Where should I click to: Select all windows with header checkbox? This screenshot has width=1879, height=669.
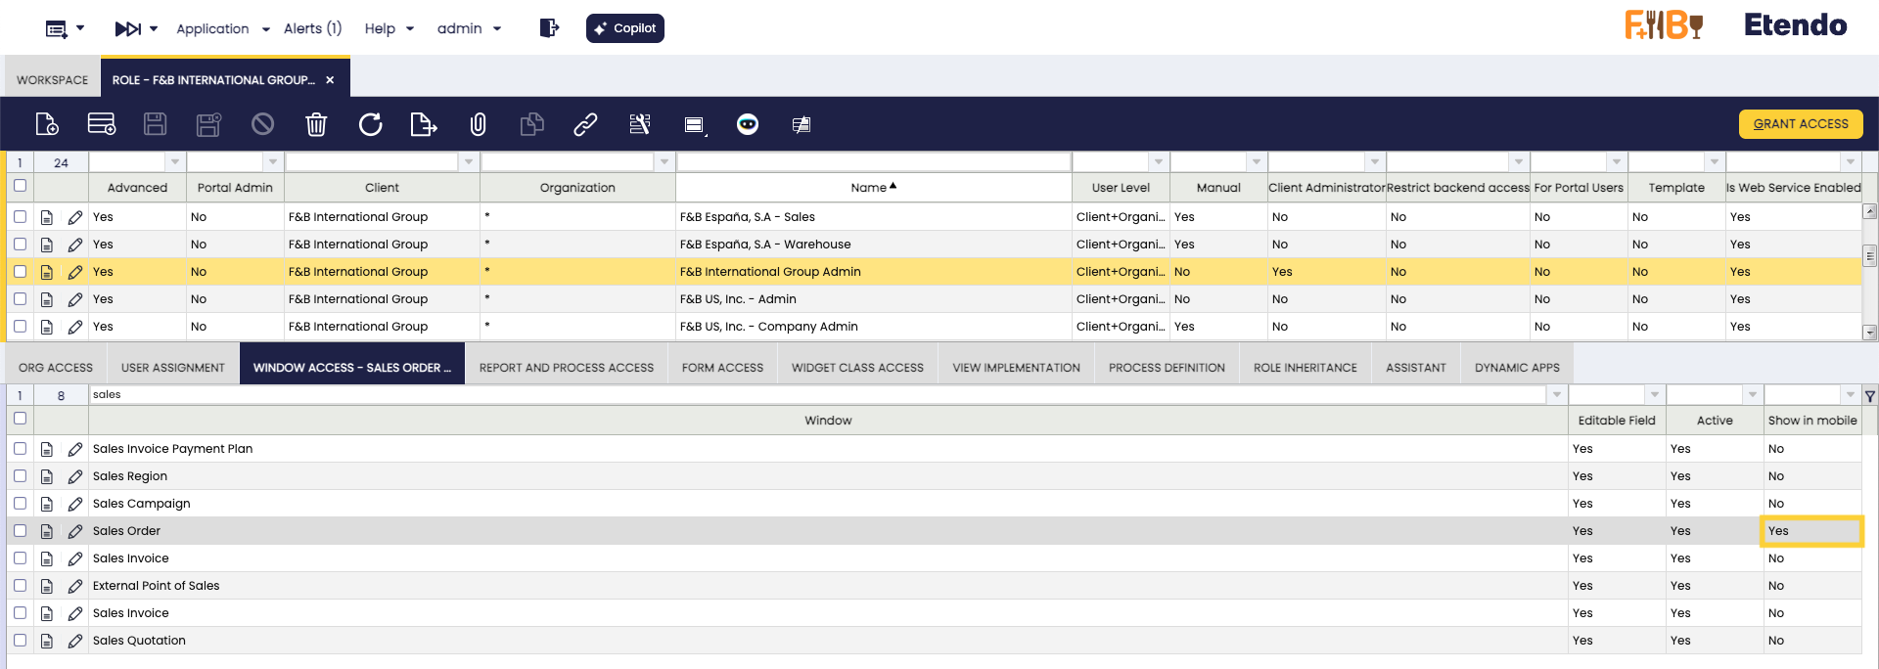point(20,419)
